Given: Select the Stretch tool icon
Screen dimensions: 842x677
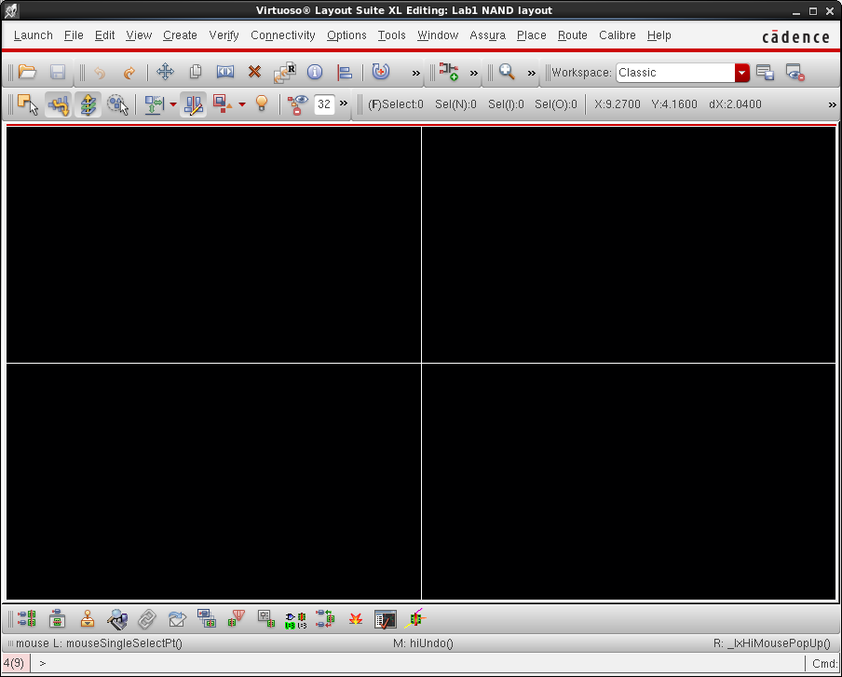Looking at the screenshot, I should coord(225,72).
